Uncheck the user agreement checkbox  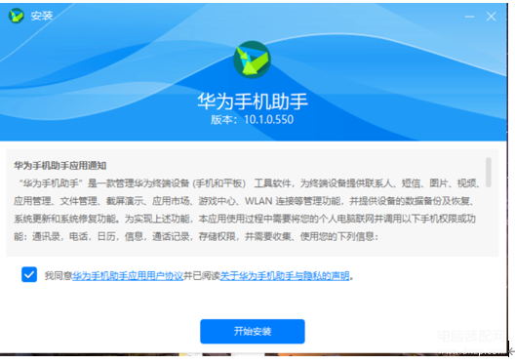(x=29, y=274)
